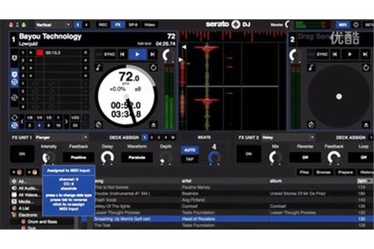Screen dimensions: 374x249
Task: Open FX Unit 2 Delay effect dropdown
Action: (289, 138)
